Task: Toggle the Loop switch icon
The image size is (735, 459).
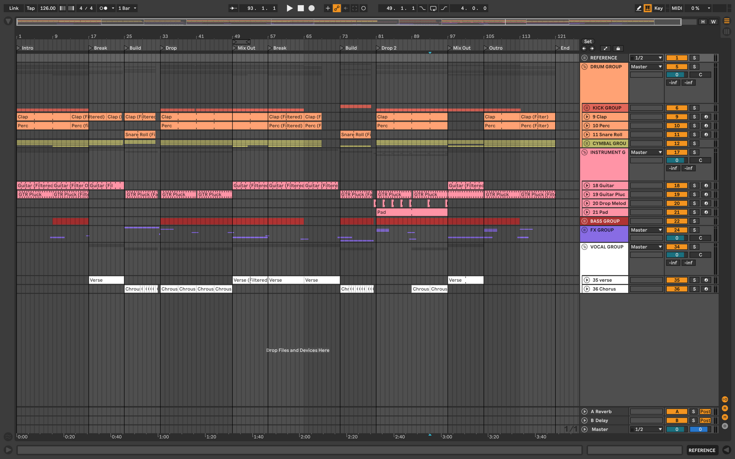Action: coord(433,8)
